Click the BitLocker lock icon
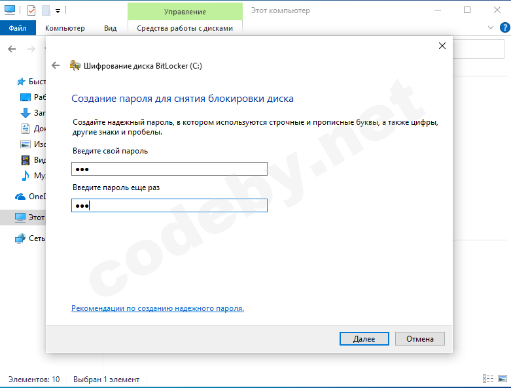Screen dimensions: 511x388 tap(75, 65)
